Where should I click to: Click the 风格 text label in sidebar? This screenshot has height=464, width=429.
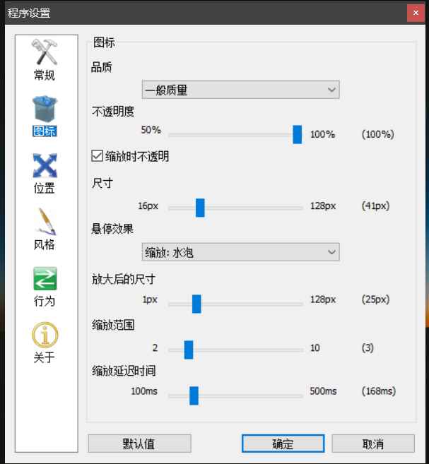click(x=44, y=245)
